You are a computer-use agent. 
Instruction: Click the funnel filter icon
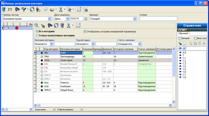click(24, 9)
